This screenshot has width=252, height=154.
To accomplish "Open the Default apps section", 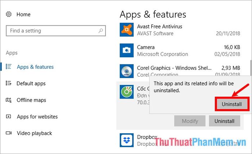I will point(31,83).
